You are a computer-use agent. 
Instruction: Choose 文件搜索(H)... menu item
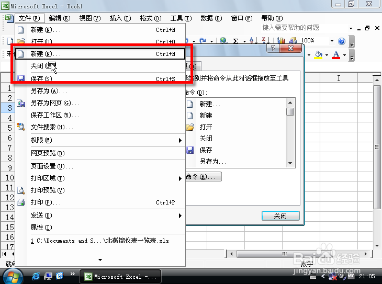tap(100, 127)
